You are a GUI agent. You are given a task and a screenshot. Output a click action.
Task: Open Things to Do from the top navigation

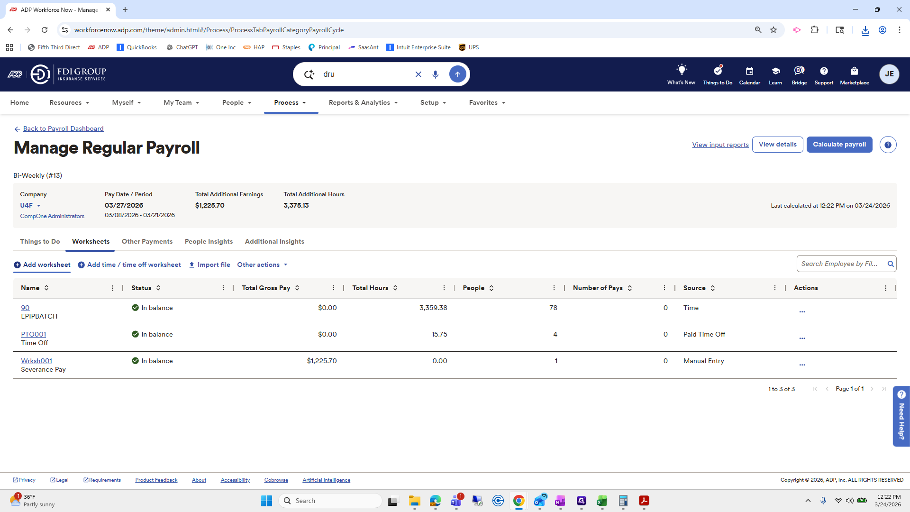pos(717,74)
